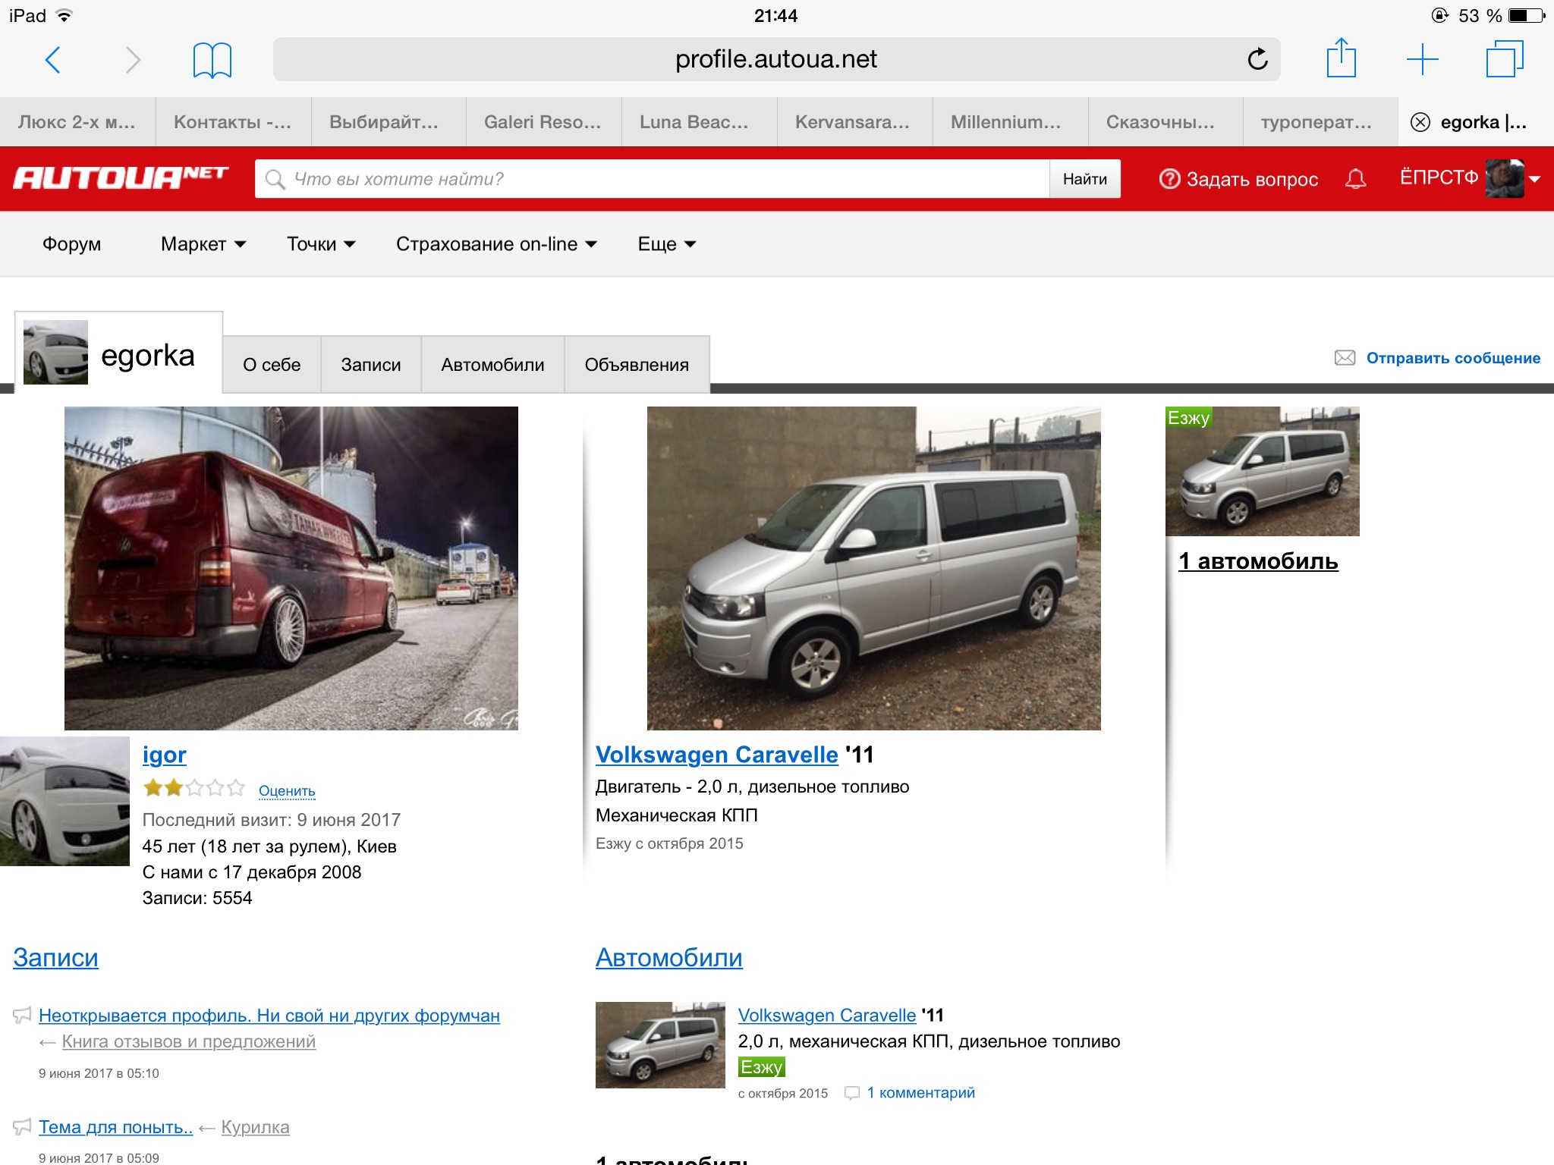Image resolution: width=1554 pixels, height=1165 pixels.
Task: Open notifications bell icon
Action: 1355,179
